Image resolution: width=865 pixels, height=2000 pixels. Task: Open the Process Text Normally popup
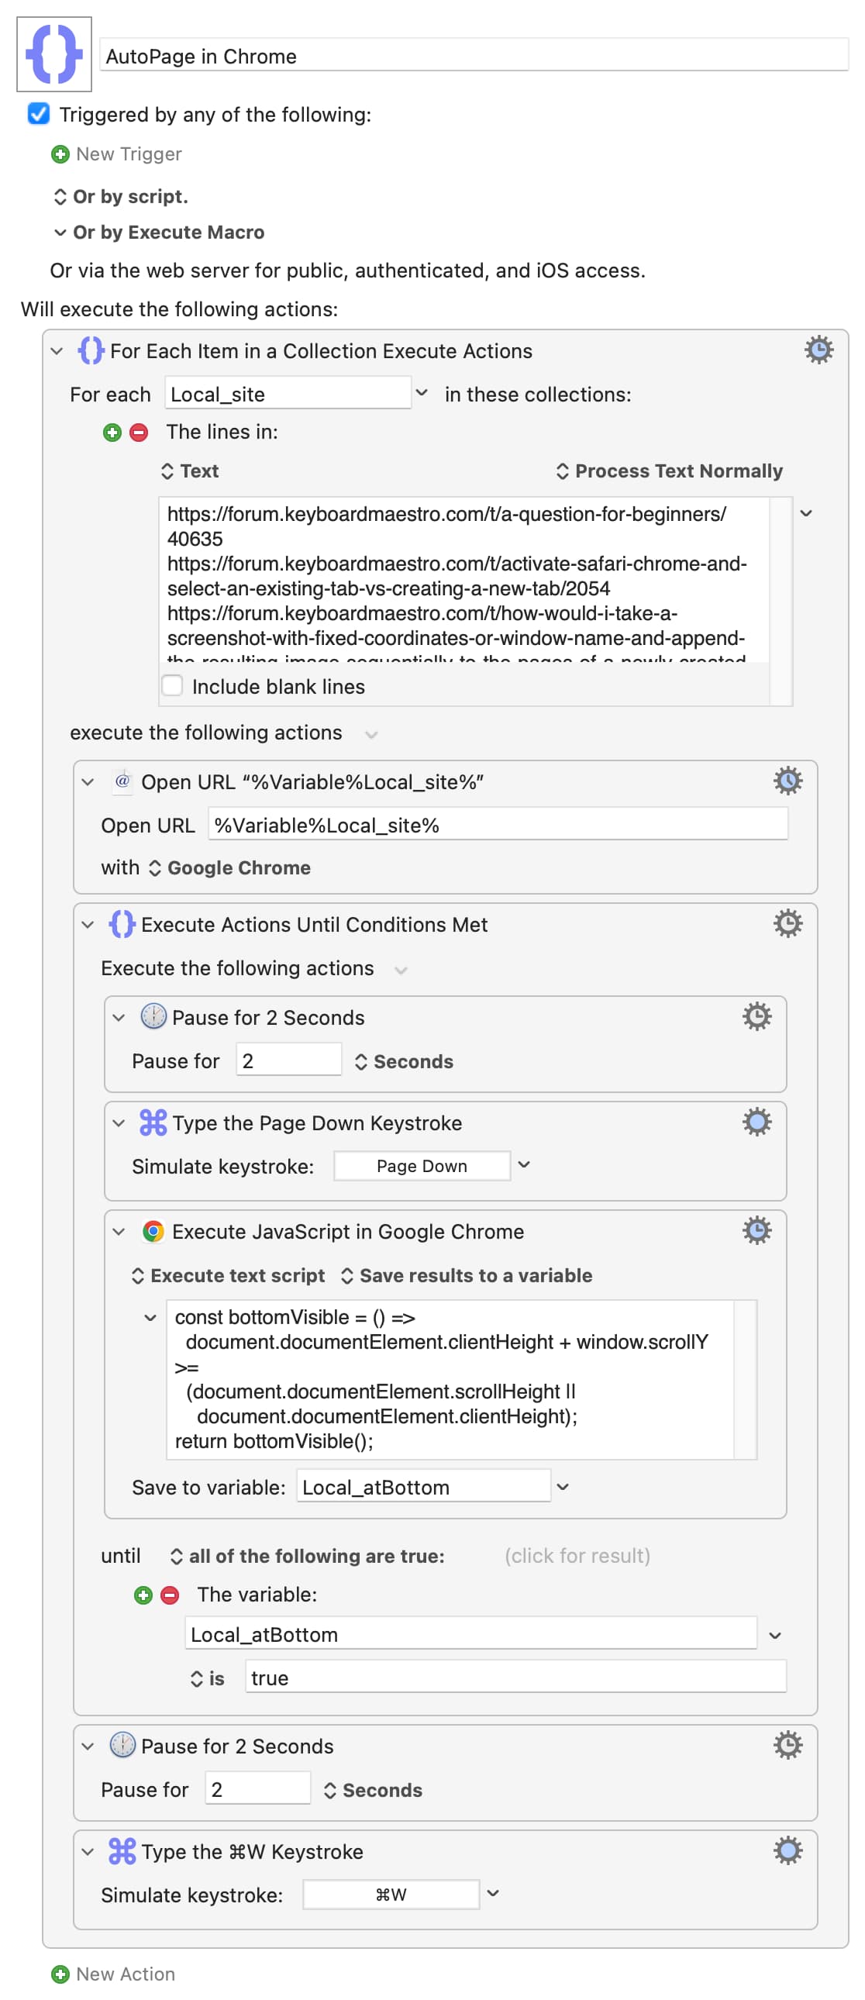tap(669, 471)
